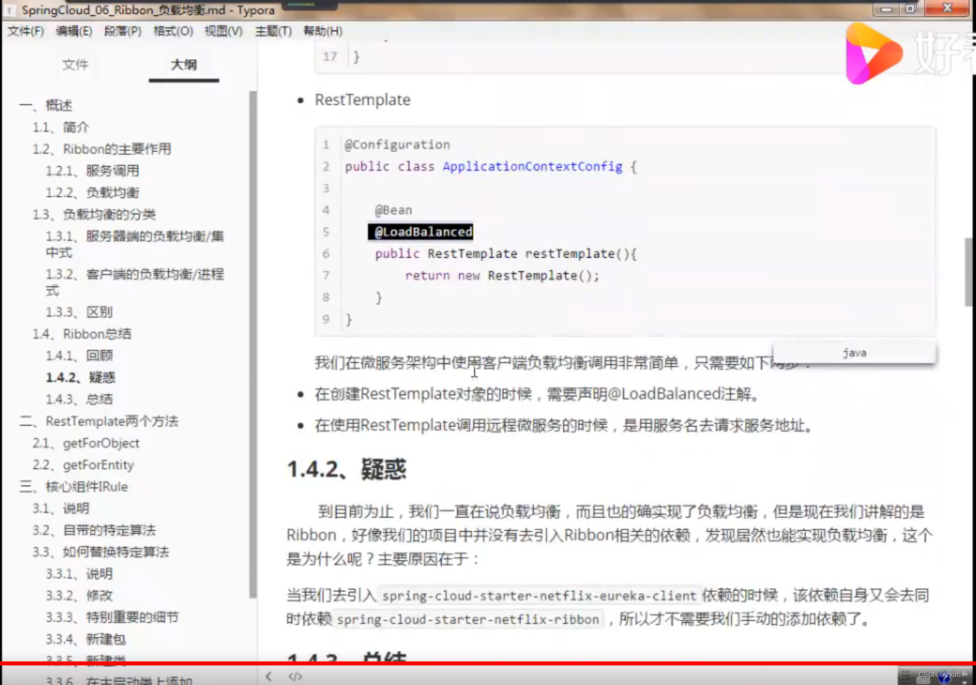Image resolution: width=976 pixels, height=685 pixels.
Task: Go to outline item 1.2.2、负载均衡
Action: tap(92, 193)
